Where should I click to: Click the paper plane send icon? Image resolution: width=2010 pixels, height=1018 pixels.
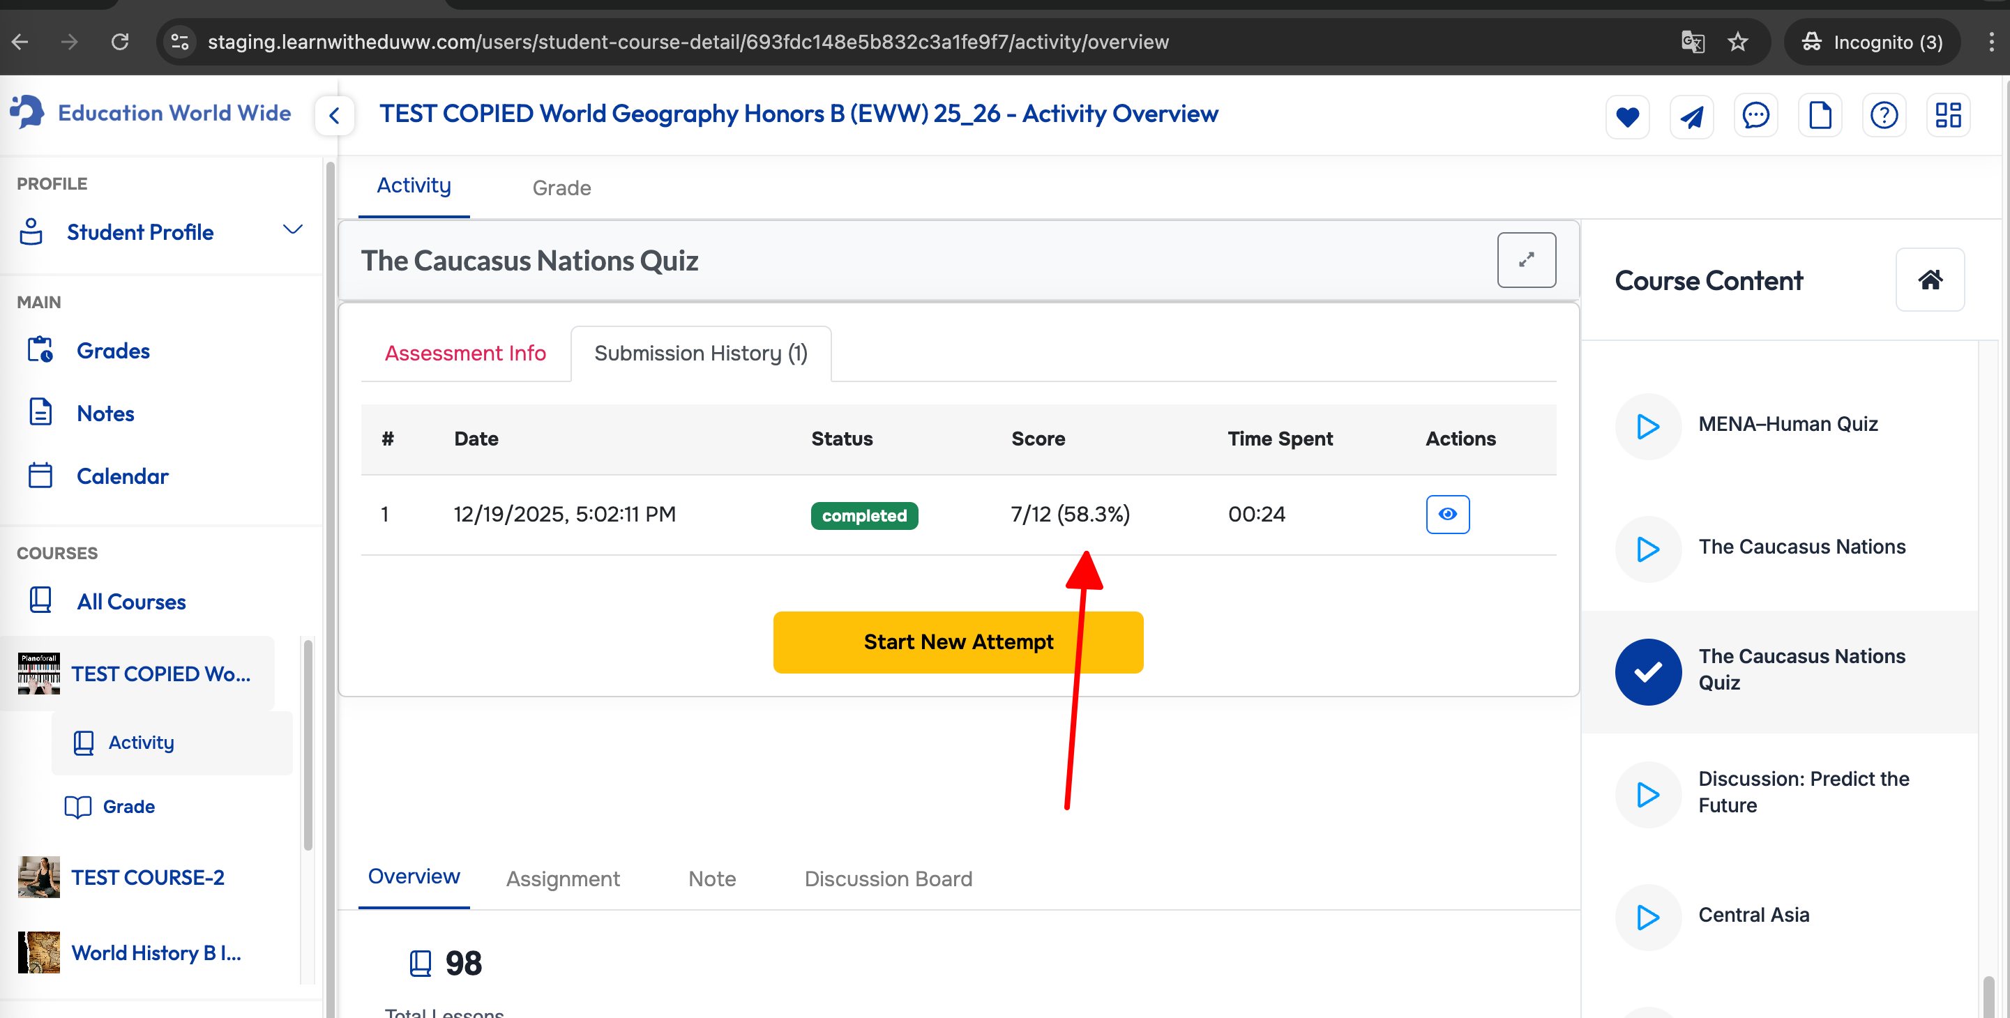click(x=1691, y=117)
